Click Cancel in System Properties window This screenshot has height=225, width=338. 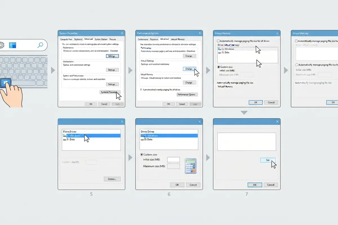pos(104,104)
